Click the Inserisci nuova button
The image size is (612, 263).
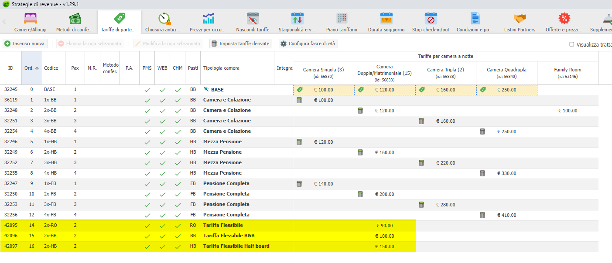[25, 44]
